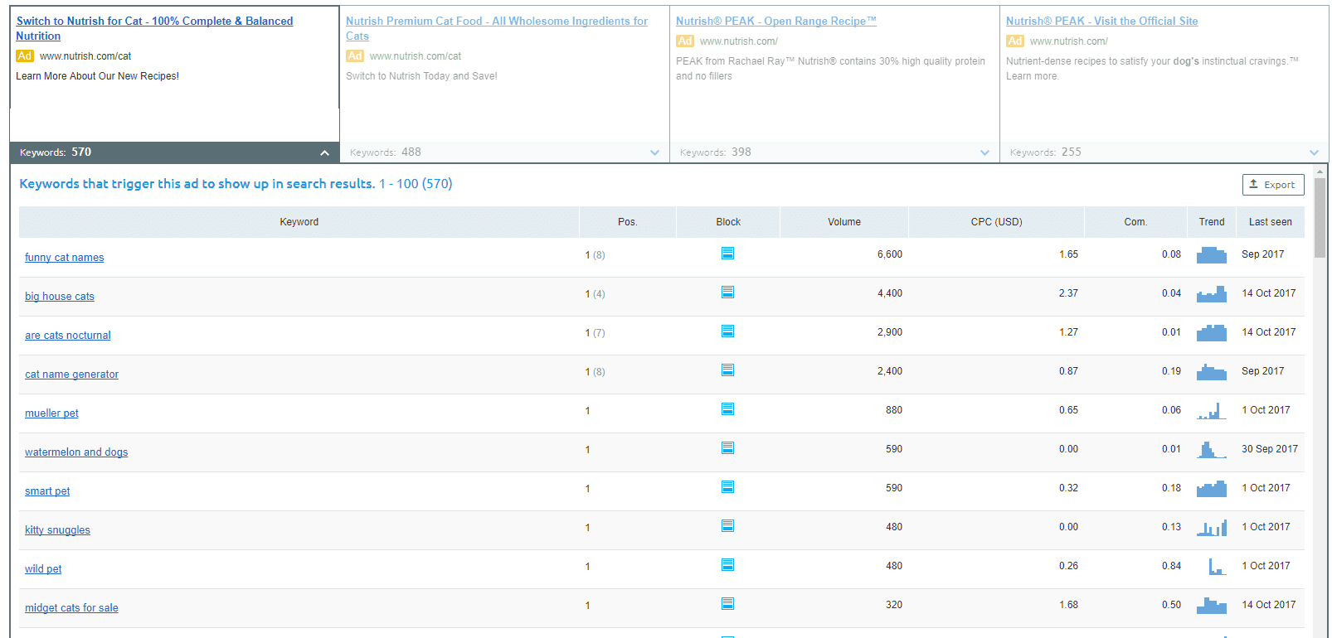Select CPC value 2.37
This screenshot has height=638, width=1332.
coord(1068,293)
